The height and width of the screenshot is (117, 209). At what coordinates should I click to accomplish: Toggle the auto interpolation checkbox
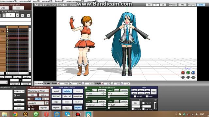[x=15, y=95]
